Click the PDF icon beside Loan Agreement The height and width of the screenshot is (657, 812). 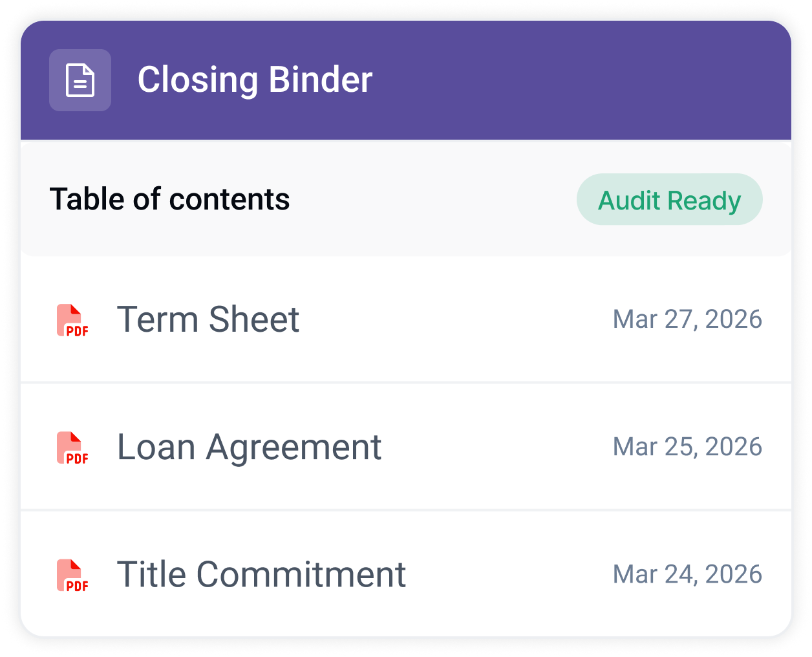pos(72,447)
